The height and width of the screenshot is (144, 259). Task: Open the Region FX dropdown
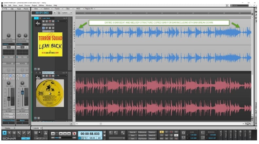pos(90,9)
